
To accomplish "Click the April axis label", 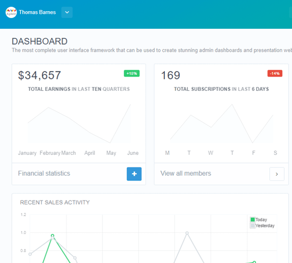I will [90, 153].
